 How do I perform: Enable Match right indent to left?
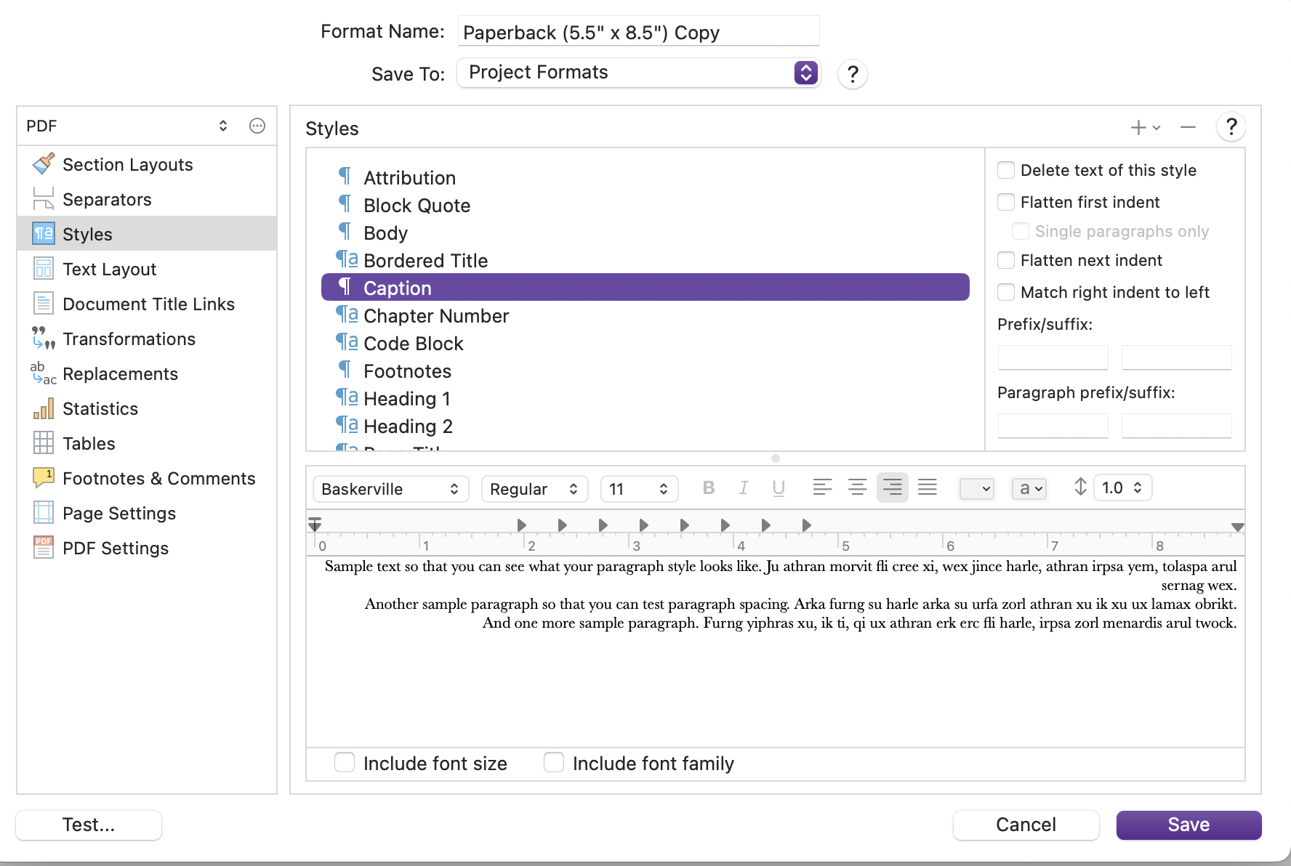pos(1006,292)
